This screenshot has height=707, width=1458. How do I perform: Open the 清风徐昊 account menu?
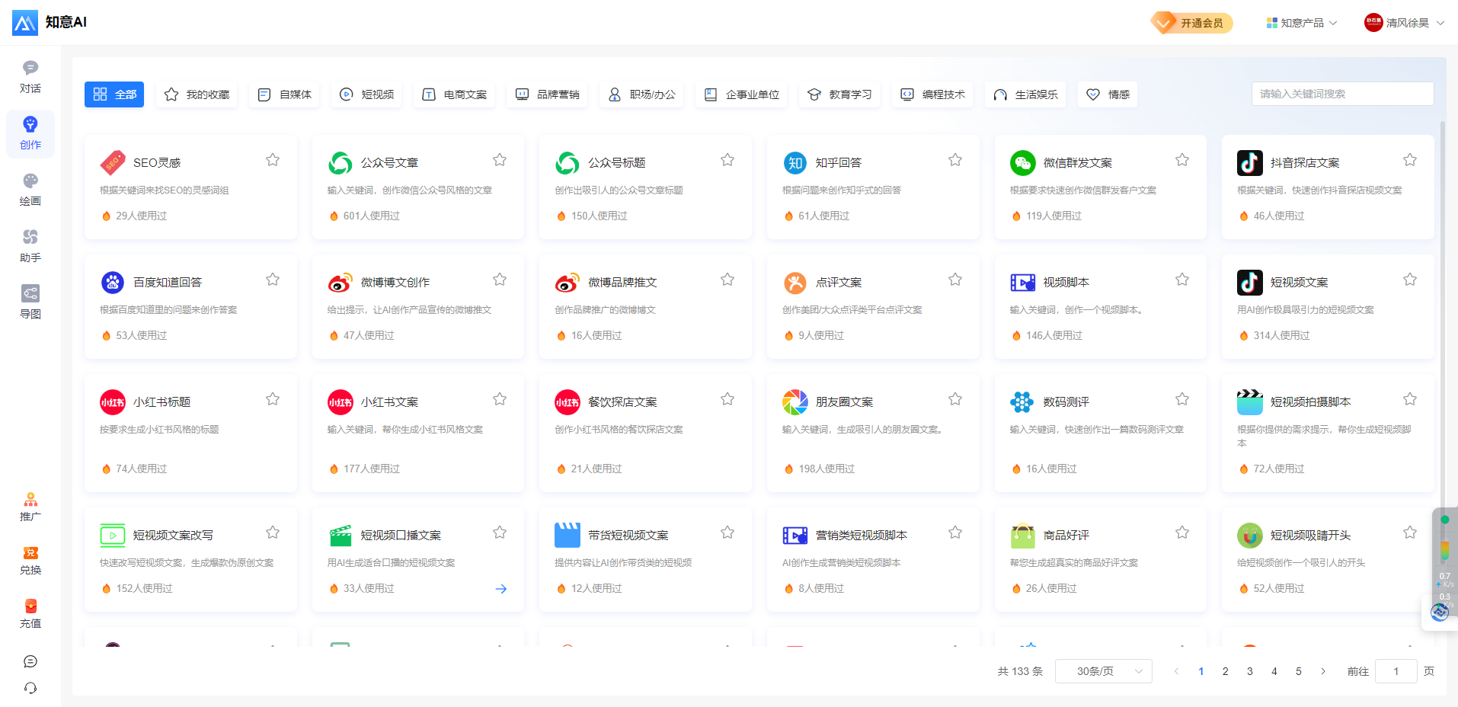click(1404, 23)
